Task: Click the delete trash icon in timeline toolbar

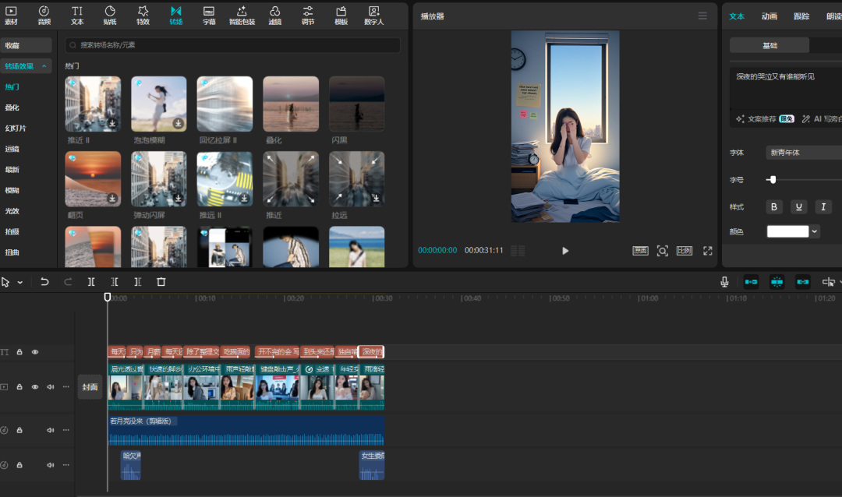Action: pyautogui.click(x=161, y=282)
